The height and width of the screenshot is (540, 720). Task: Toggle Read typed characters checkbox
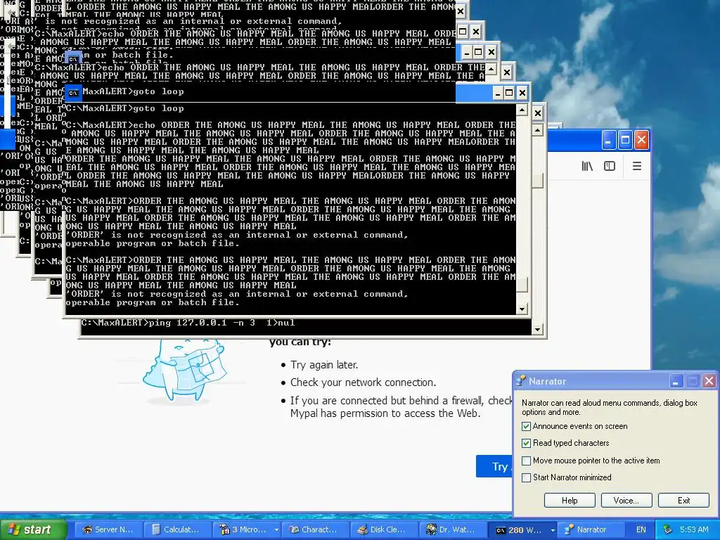pyautogui.click(x=526, y=443)
